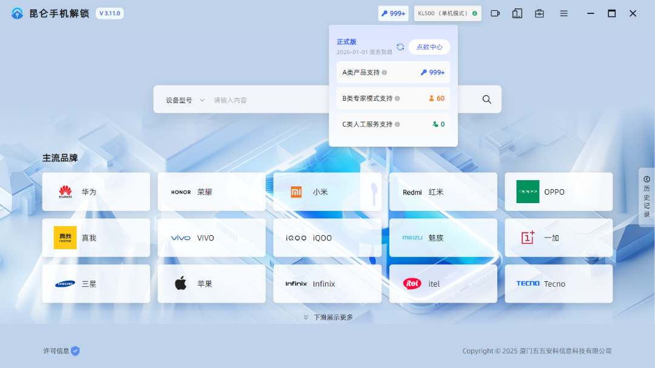The image size is (655, 368).
Task: Expand more brands via 下滑展示更多
Action: click(328, 318)
